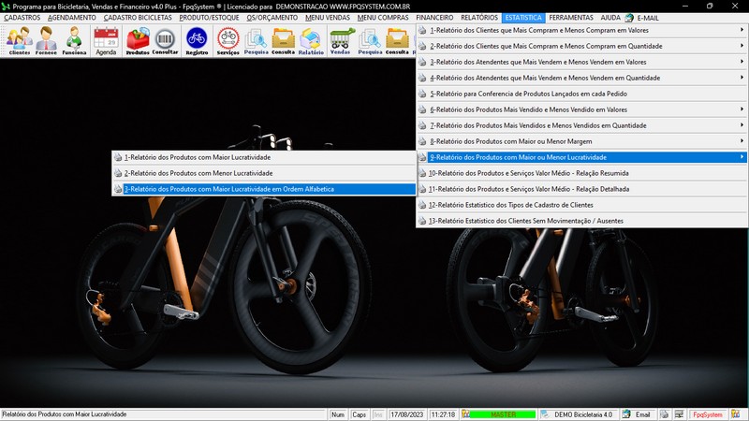Choose 2-Relatório dos Produtos com Menor Lucratividade
Viewport: 749px width, 421px height.
pyautogui.click(x=264, y=173)
